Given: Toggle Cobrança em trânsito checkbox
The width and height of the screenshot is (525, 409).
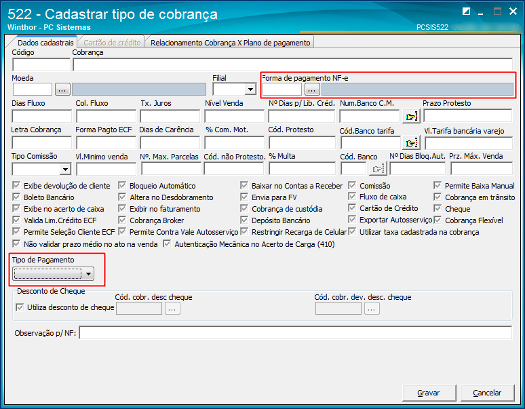Looking at the screenshot, I should (x=437, y=197).
